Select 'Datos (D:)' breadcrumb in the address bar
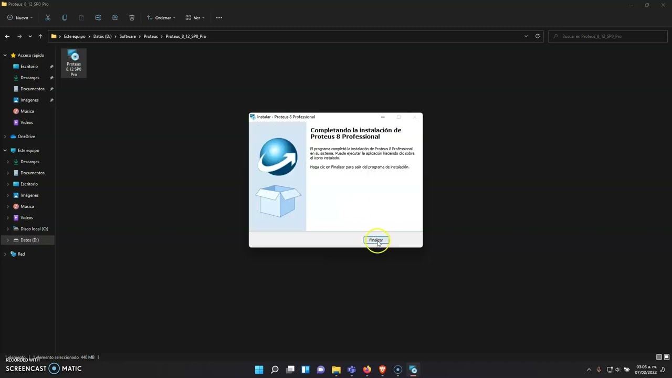The width and height of the screenshot is (672, 378). point(102,36)
